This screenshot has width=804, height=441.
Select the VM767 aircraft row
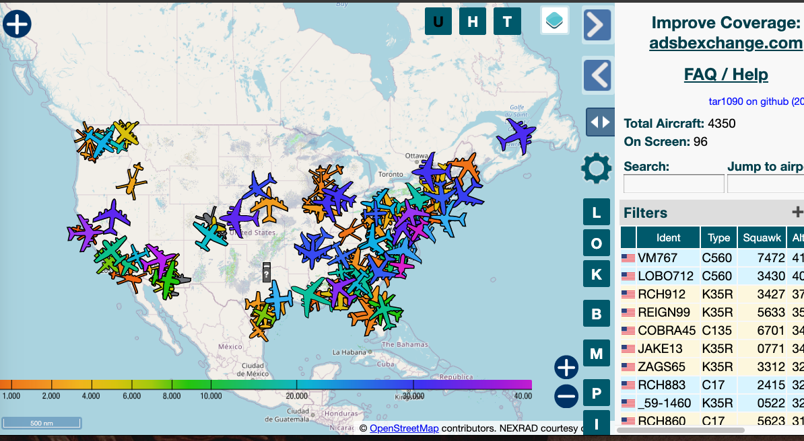click(x=712, y=257)
